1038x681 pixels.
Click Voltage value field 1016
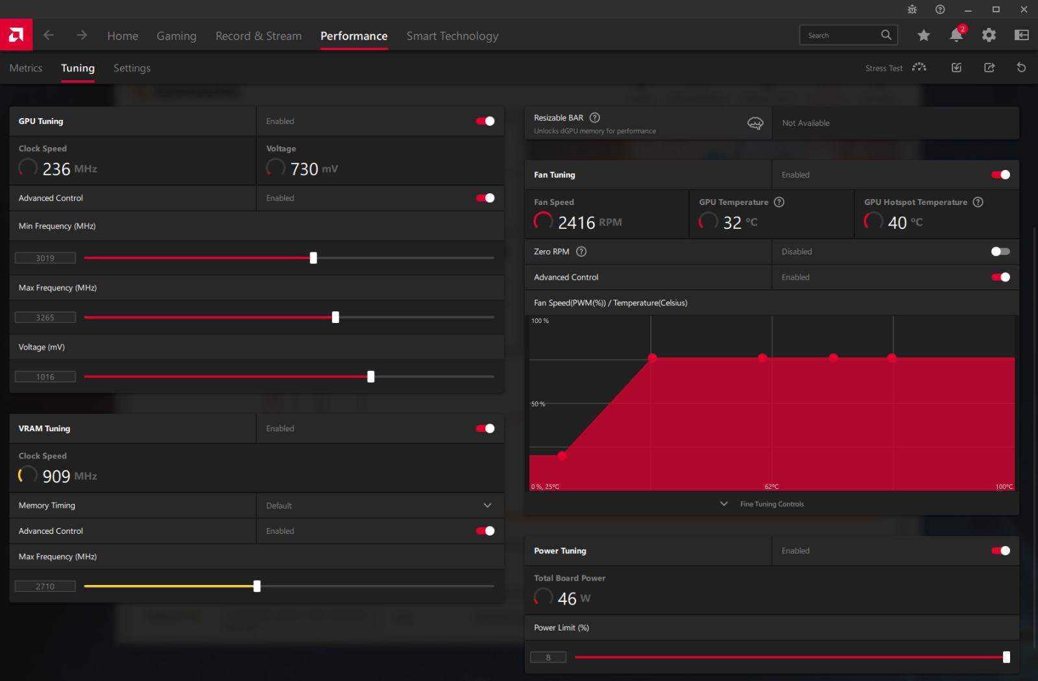[45, 377]
